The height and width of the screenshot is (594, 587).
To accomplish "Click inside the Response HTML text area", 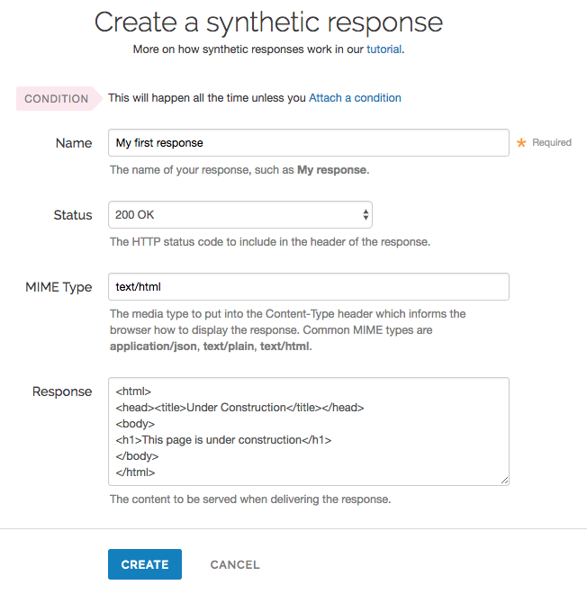I will (x=308, y=431).
